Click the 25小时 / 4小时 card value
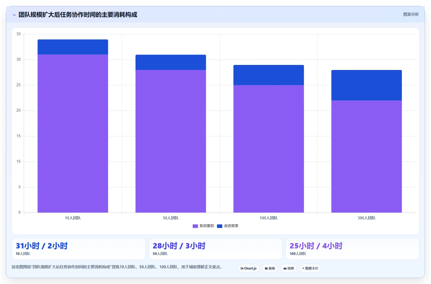 [x=316, y=246]
